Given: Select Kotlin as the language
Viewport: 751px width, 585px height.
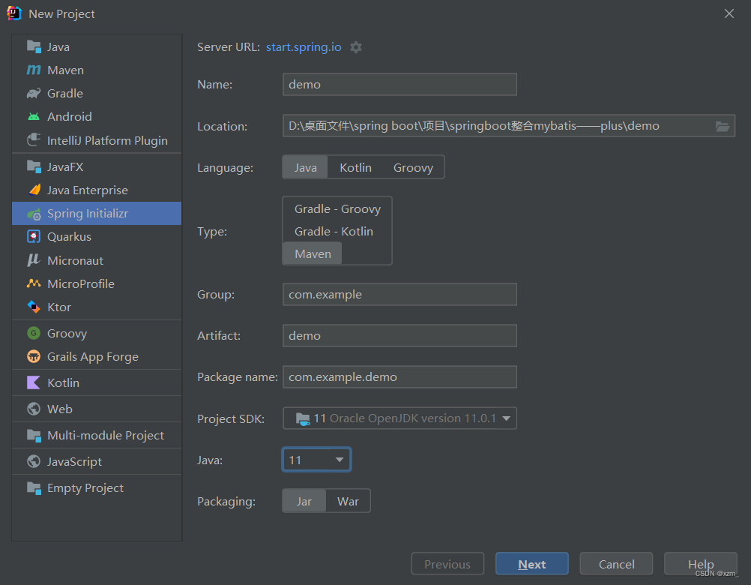Looking at the screenshot, I should coord(355,167).
